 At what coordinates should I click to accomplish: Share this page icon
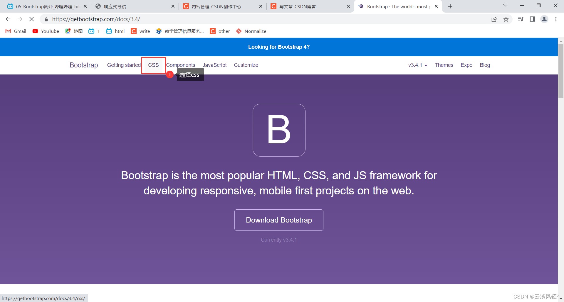494,19
